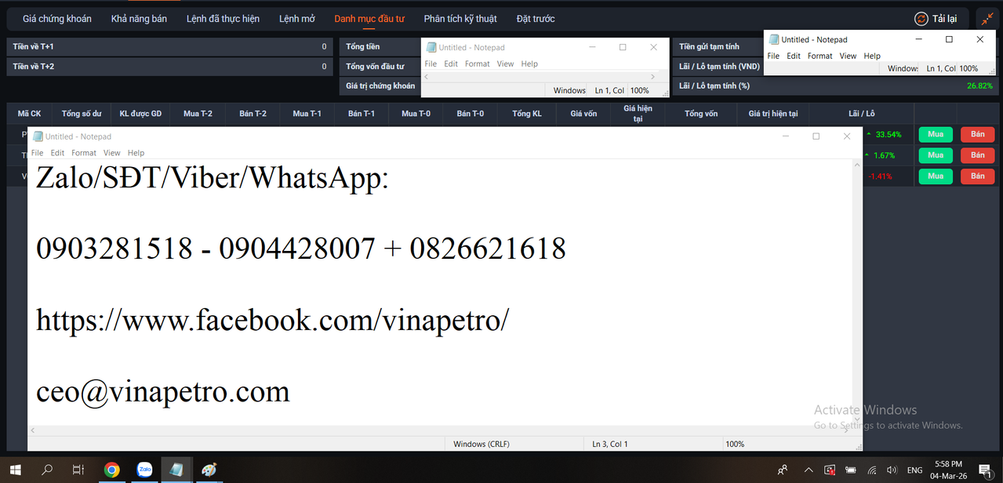The width and height of the screenshot is (1003, 483).
Task: Collapse the panel using the red arrows icon
Action: (987, 19)
